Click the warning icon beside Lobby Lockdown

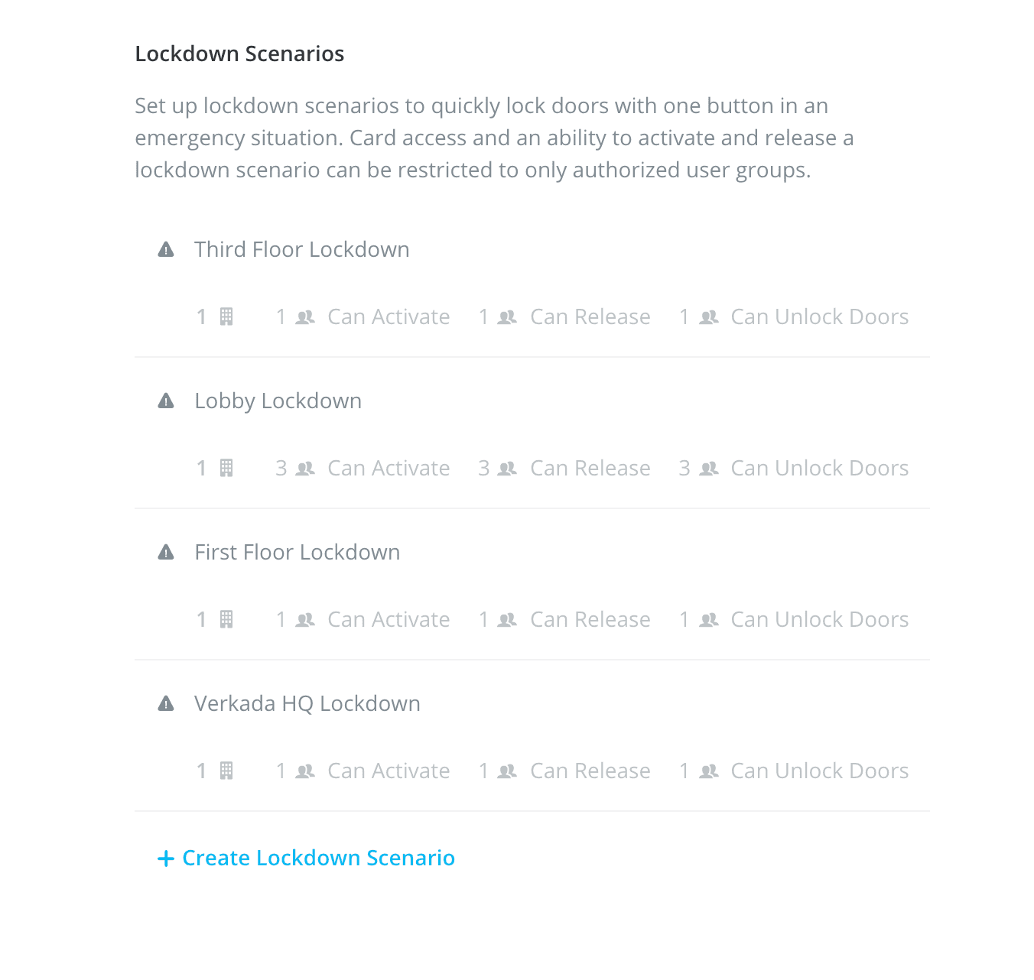(x=167, y=401)
